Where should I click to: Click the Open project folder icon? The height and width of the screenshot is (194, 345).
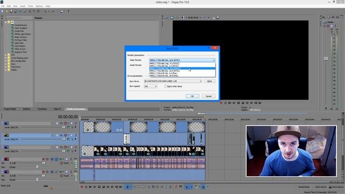7,11
